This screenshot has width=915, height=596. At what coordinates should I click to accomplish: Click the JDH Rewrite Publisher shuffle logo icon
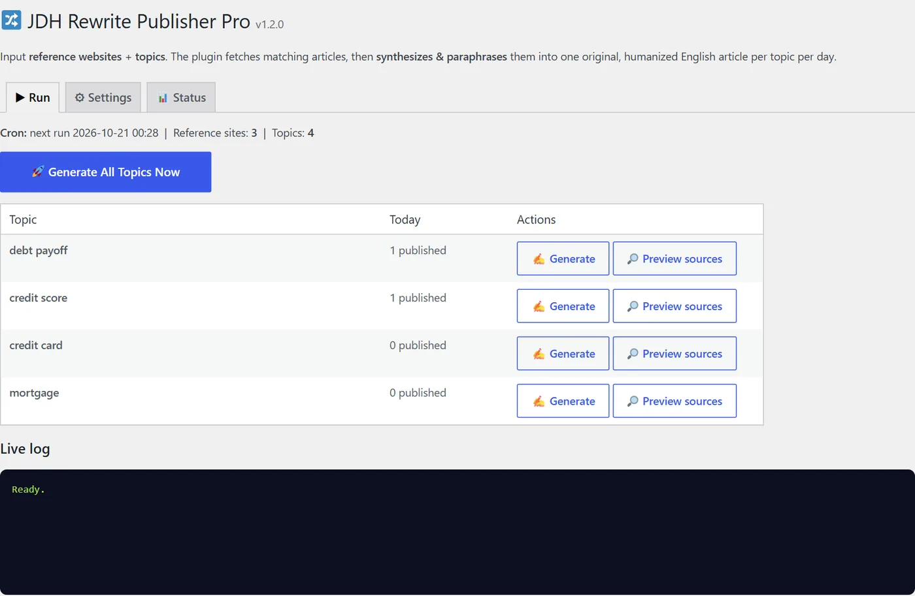click(11, 20)
